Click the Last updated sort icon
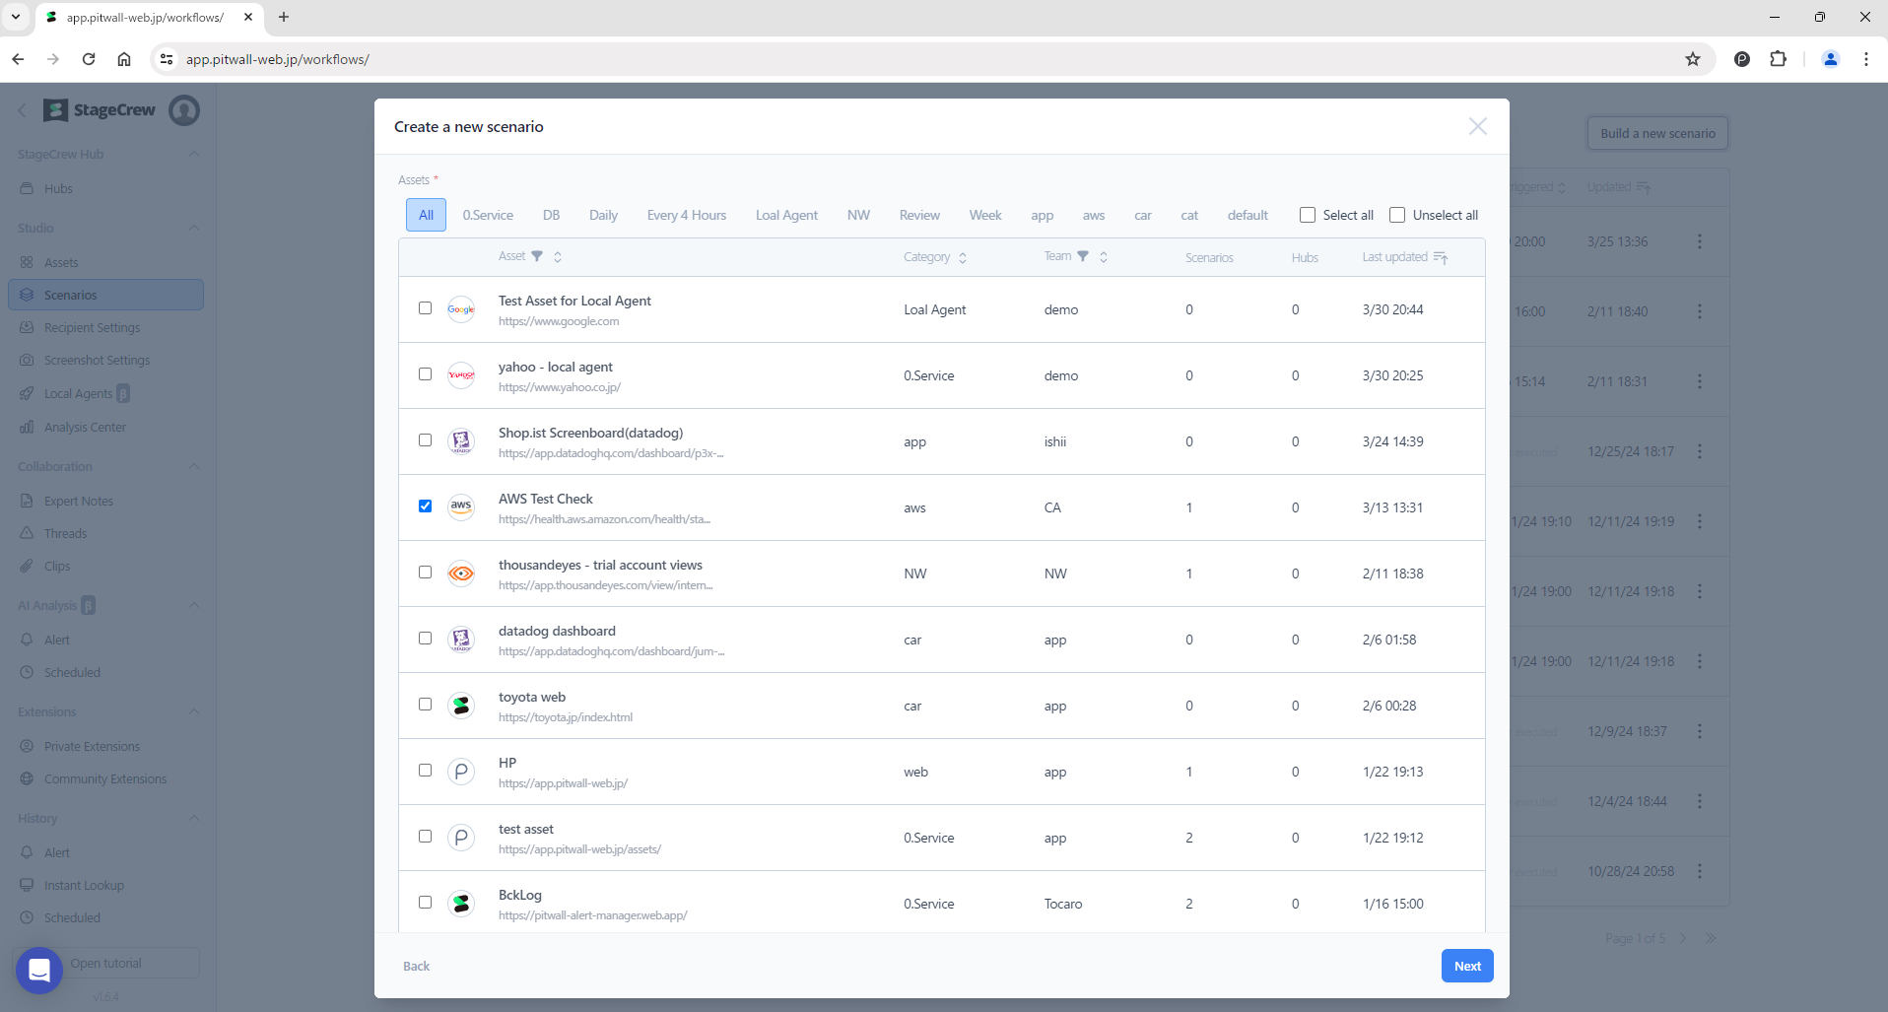1888x1012 pixels. 1441,257
